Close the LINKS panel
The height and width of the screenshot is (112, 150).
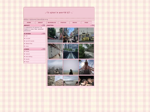(45, 49)
